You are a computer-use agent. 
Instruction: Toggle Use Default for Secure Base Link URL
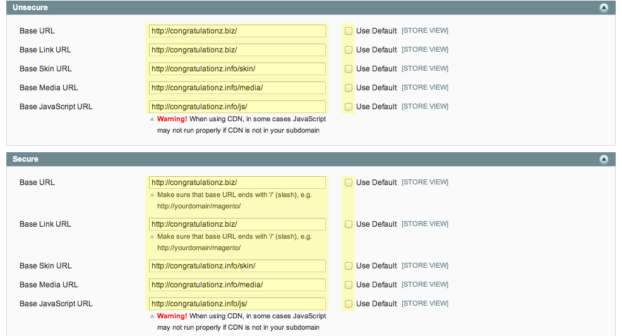pyautogui.click(x=349, y=224)
